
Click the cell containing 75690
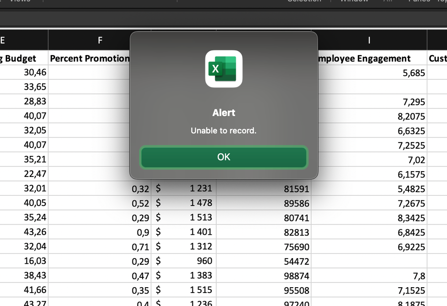click(x=264, y=246)
